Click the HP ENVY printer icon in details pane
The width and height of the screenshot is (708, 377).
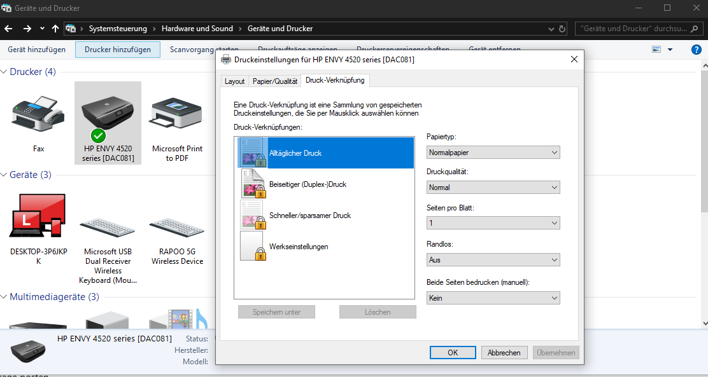pyautogui.click(x=28, y=351)
